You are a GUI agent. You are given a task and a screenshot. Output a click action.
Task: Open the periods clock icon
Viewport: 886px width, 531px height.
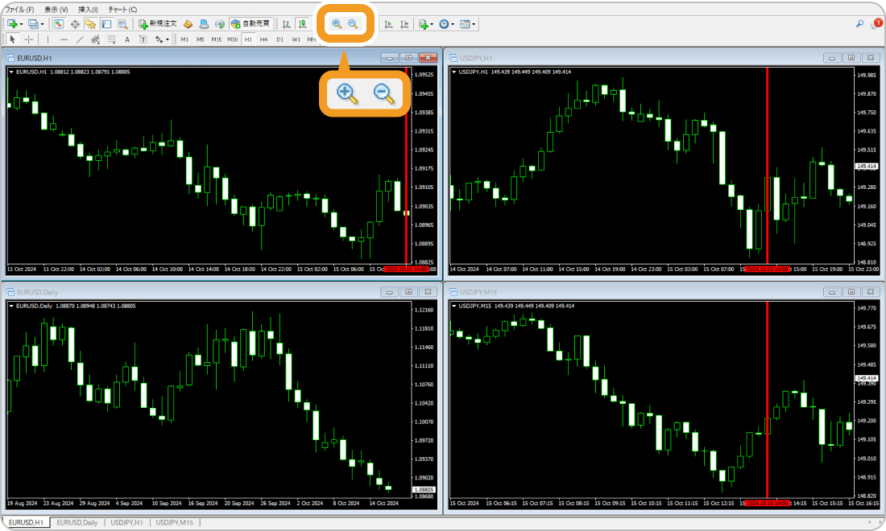coord(444,23)
